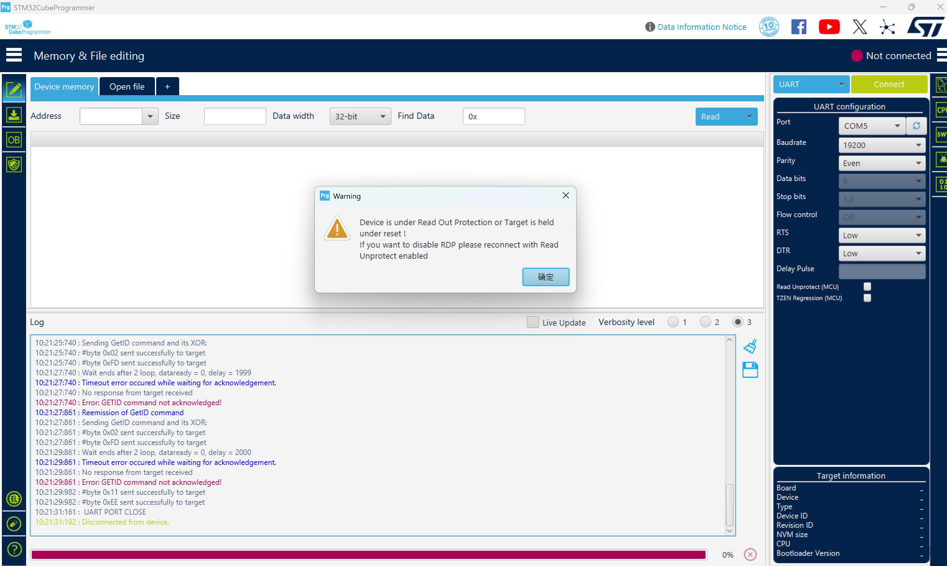Viewport: 947px width, 566px height.
Task: Cancel the operation with the red X icon
Action: pos(750,554)
